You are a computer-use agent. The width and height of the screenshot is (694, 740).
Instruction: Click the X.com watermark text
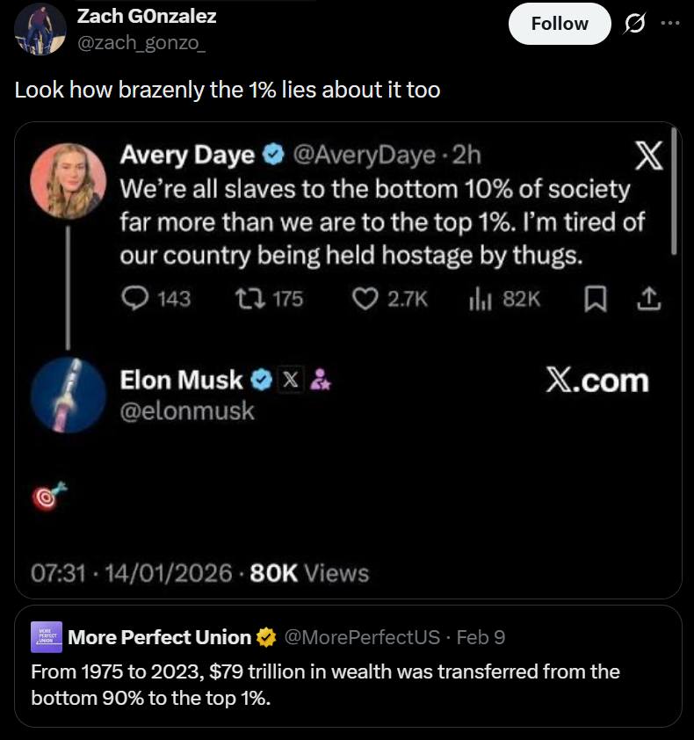[x=596, y=380]
